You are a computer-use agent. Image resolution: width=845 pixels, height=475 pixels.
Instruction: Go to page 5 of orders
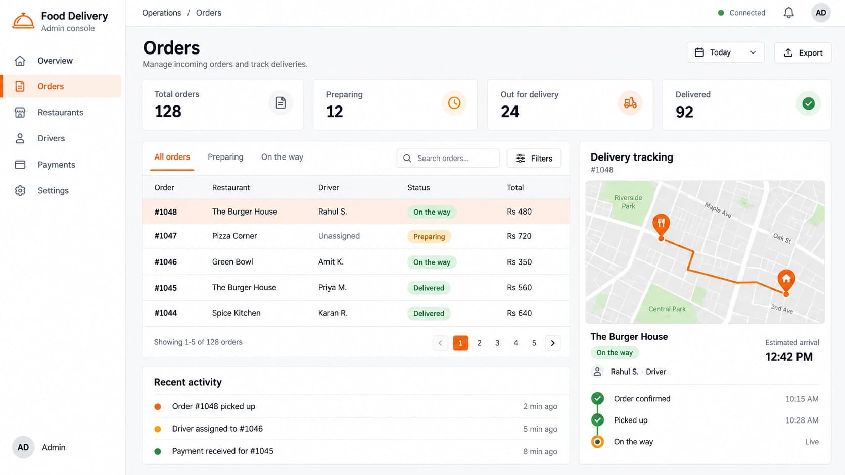[x=534, y=343]
